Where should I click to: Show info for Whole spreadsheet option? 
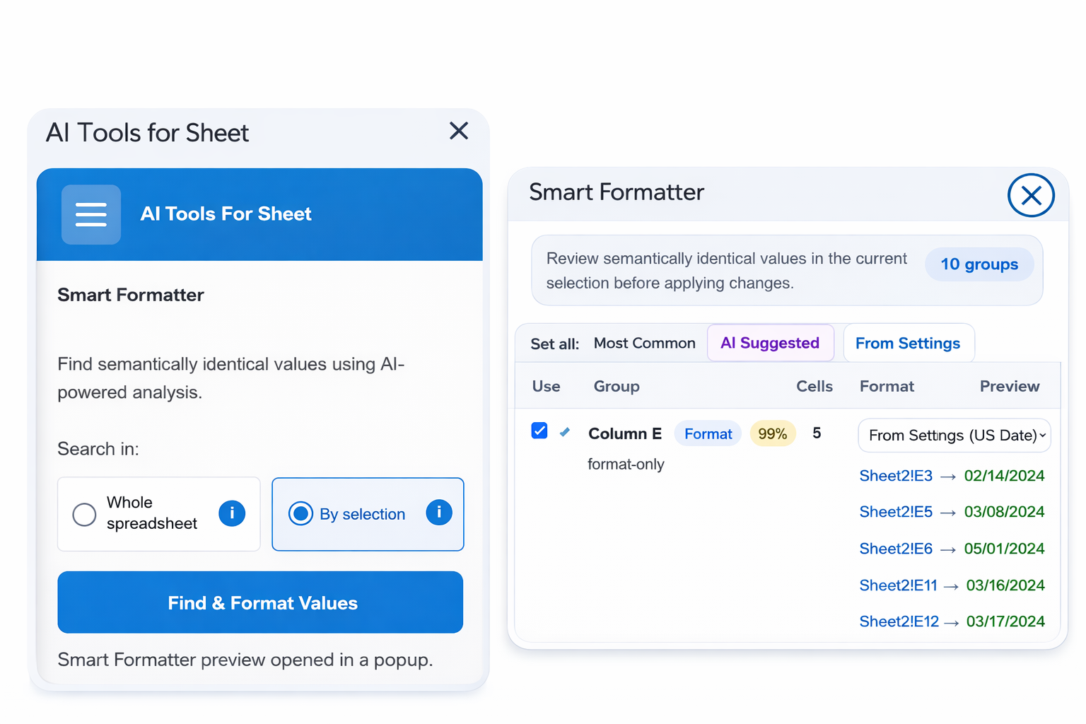[x=232, y=513]
